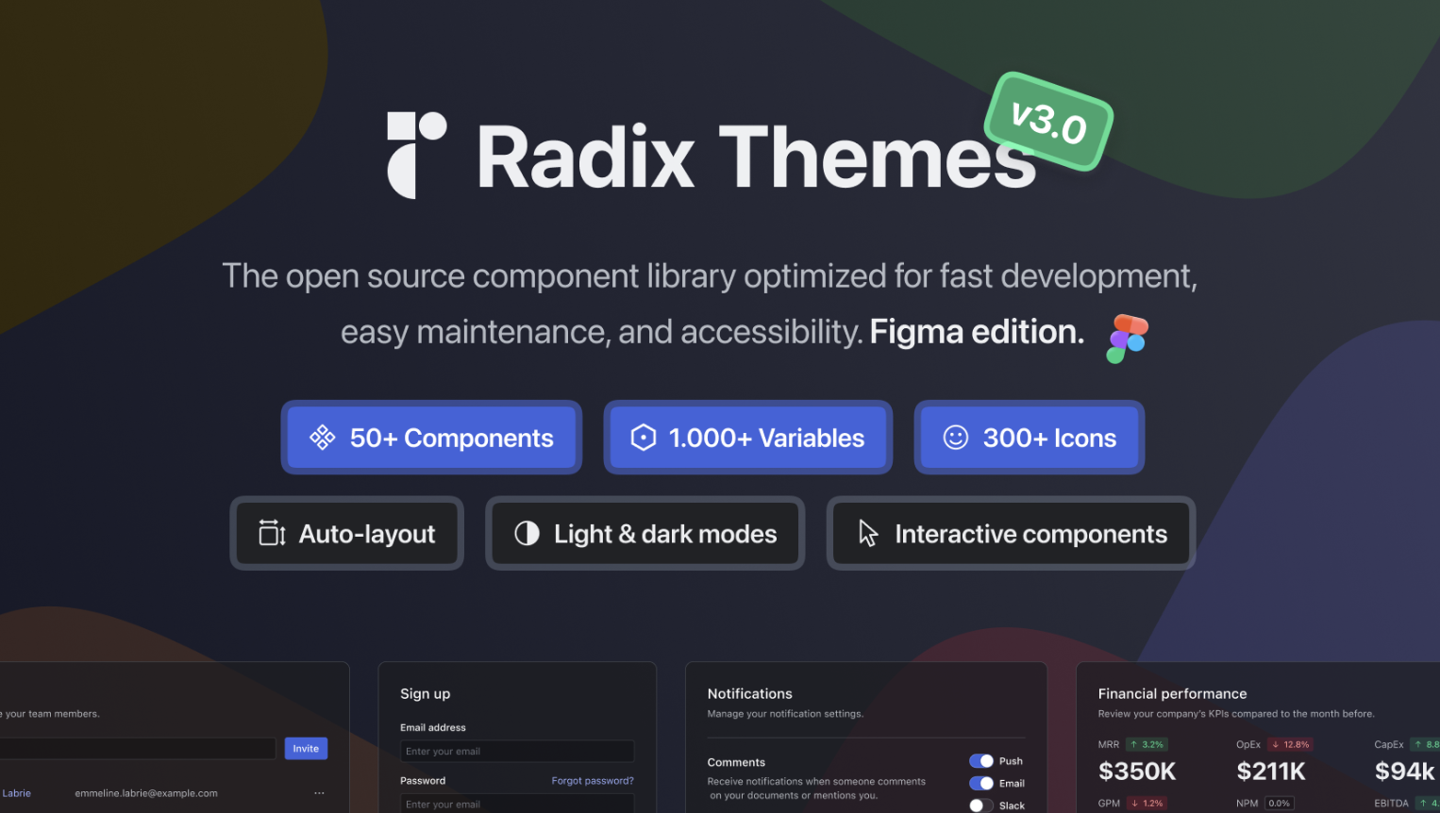1440x813 pixels.
Task: Click the cursor arrow Interactive components icon
Action: [x=868, y=534]
